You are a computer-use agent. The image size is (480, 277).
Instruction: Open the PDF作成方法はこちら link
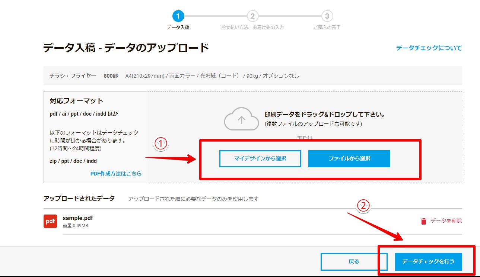(x=116, y=174)
